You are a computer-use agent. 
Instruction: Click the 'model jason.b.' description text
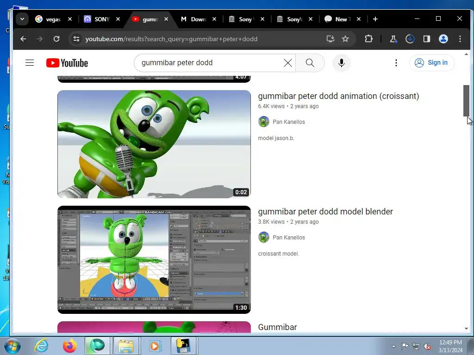click(x=276, y=138)
